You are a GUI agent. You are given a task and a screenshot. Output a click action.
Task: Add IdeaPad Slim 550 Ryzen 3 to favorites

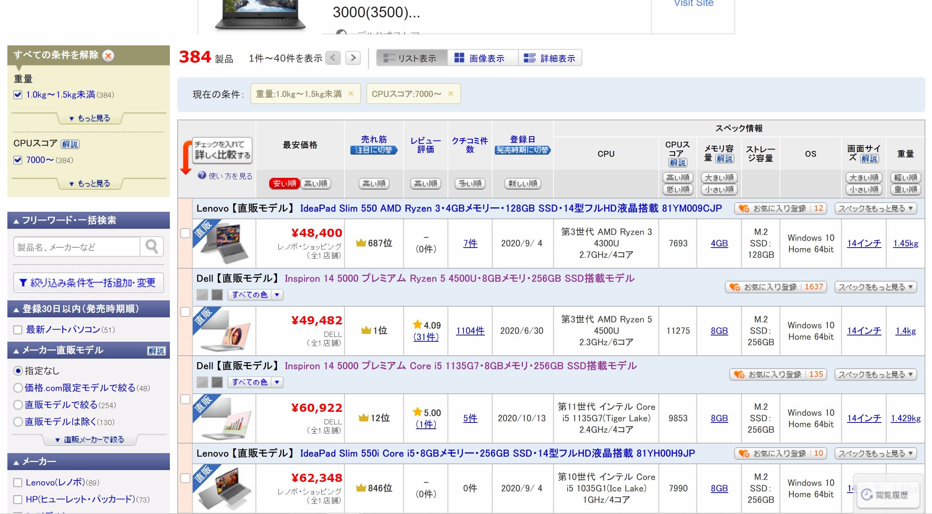[780, 208]
